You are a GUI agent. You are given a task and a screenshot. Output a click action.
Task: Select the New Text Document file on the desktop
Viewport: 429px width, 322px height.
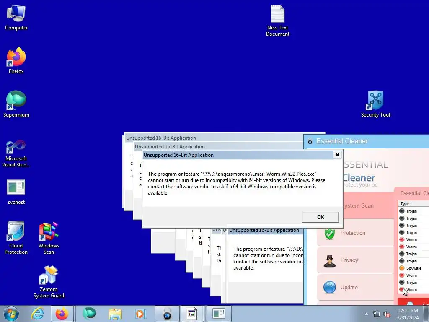(x=278, y=21)
